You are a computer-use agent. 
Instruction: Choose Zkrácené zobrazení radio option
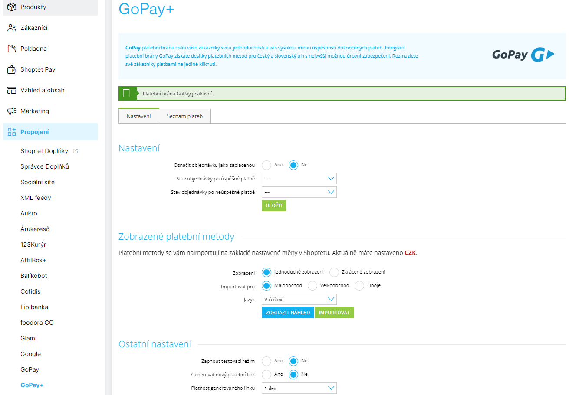pyautogui.click(x=334, y=272)
